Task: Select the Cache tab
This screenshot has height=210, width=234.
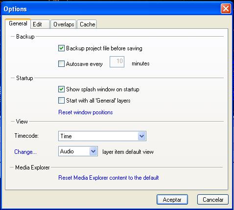Action: [87, 24]
